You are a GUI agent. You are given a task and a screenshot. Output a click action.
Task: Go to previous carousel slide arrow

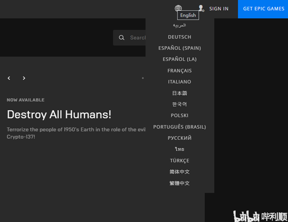(x=9, y=78)
